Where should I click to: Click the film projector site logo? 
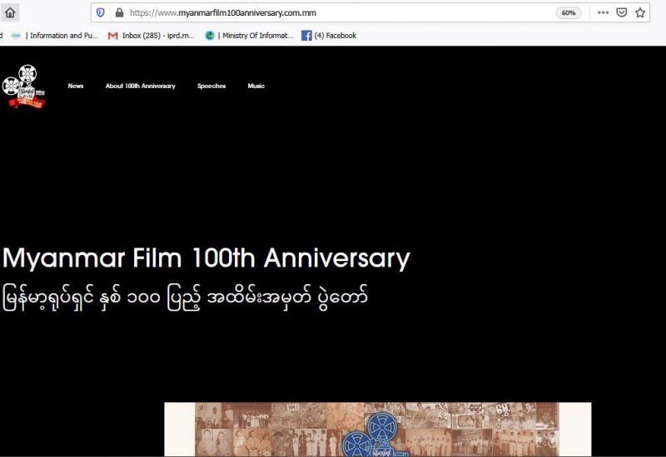pyautogui.click(x=23, y=86)
